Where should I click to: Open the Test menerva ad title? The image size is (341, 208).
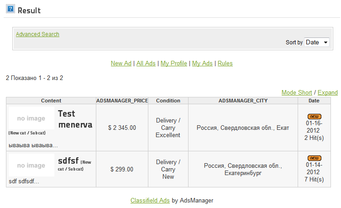(75, 119)
